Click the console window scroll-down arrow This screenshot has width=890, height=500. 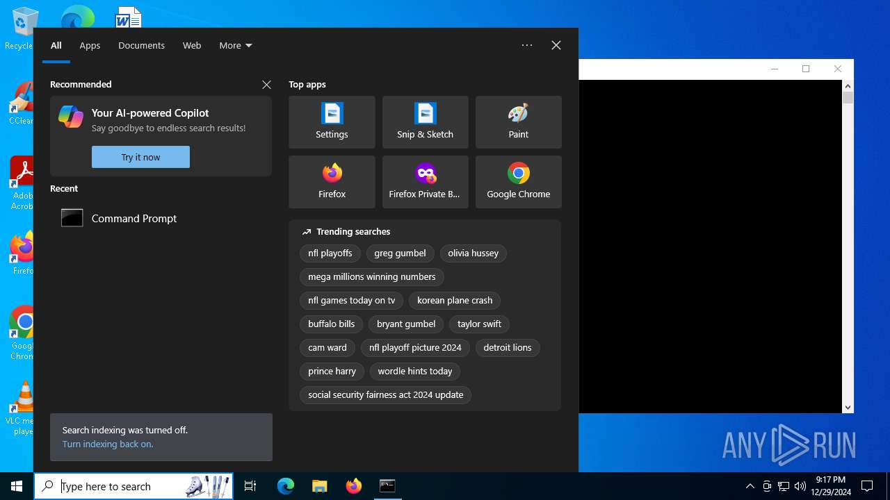(x=848, y=408)
